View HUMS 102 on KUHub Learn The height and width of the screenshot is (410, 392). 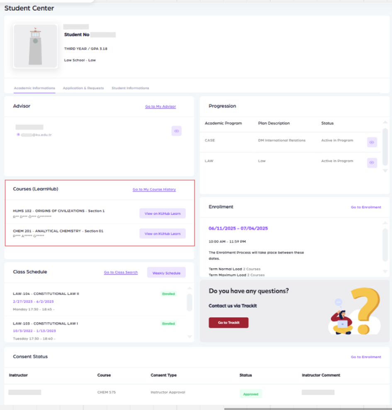click(x=162, y=213)
